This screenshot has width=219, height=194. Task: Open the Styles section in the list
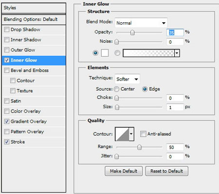click(x=34, y=8)
